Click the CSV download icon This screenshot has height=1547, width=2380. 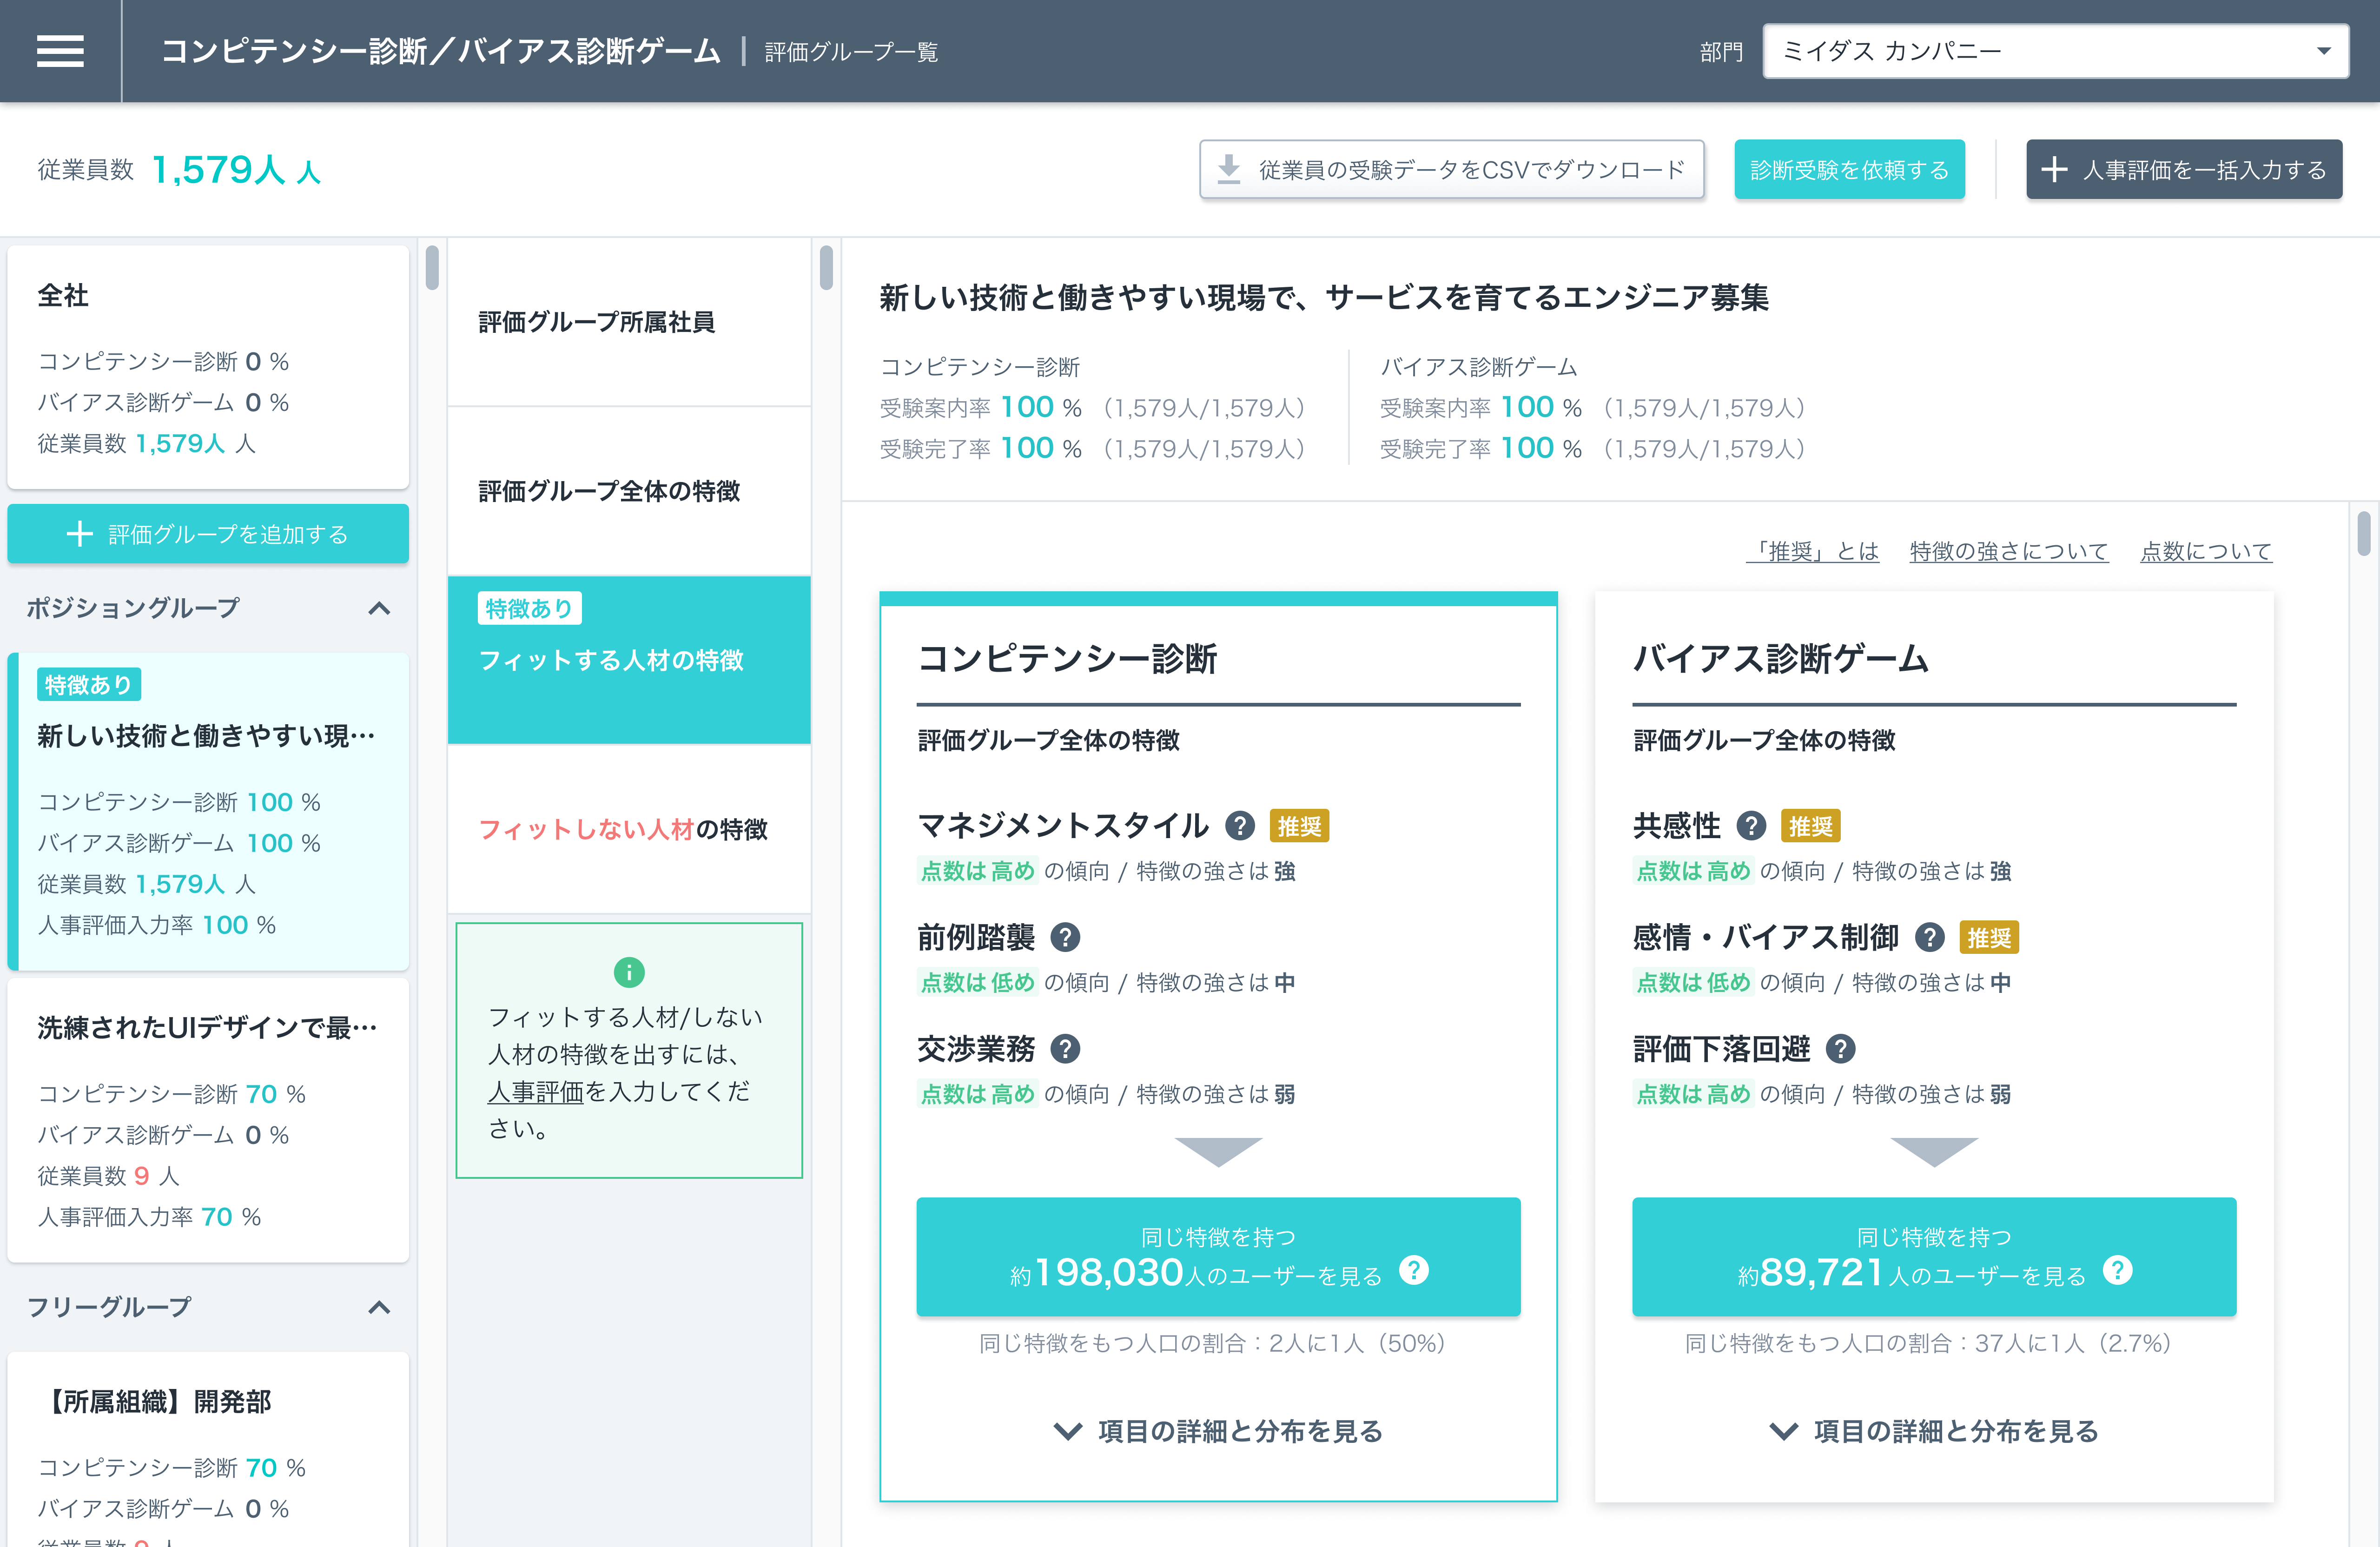[x=1228, y=170]
